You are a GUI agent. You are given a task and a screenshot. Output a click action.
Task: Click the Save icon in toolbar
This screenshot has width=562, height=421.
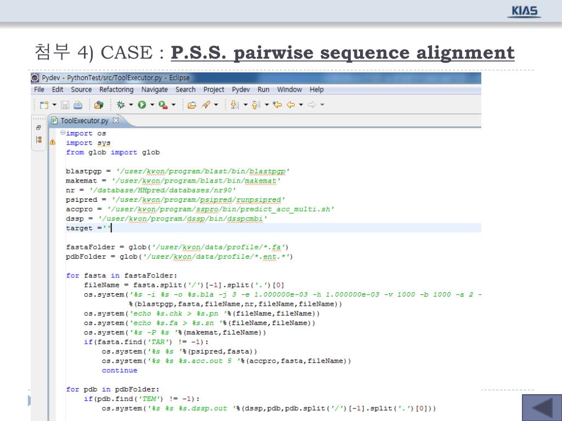(x=65, y=105)
